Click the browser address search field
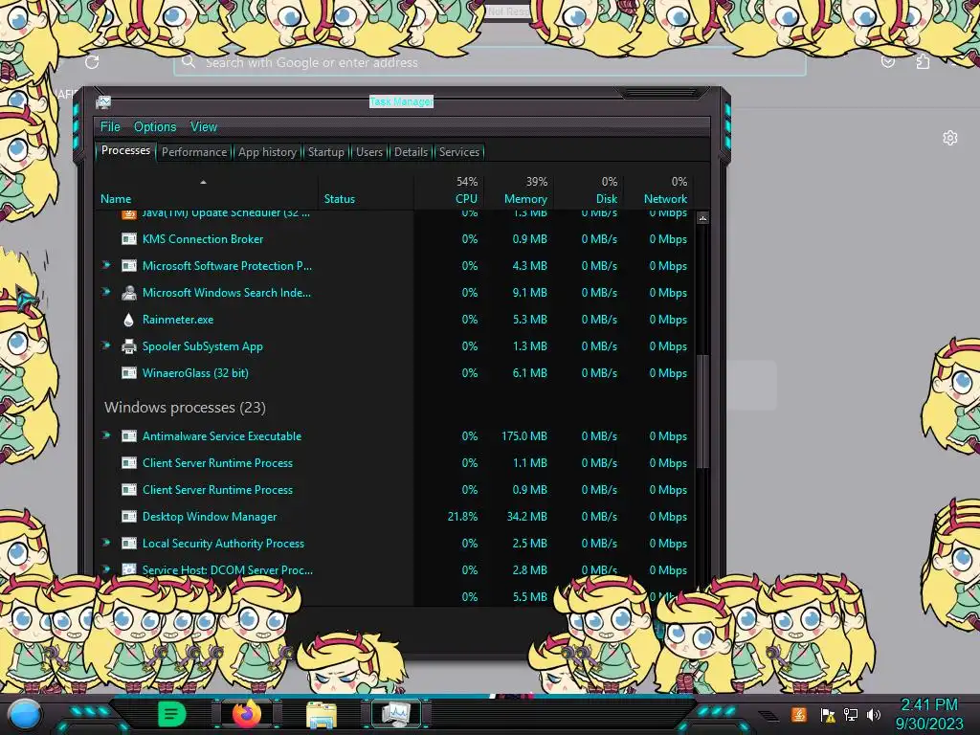 point(490,62)
